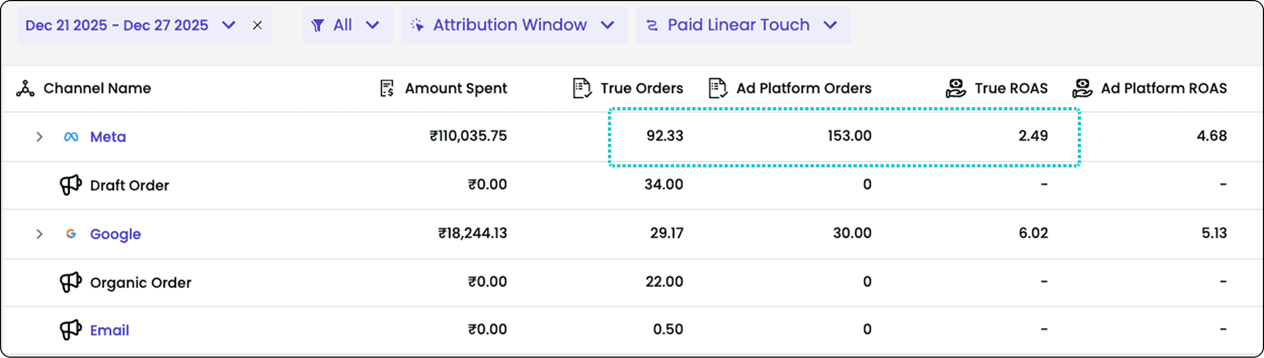Click Meta ad platform ROAS 4.68

pos(1212,136)
